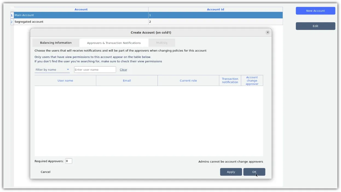Sort by User name column header
The width and height of the screenshot is (341, 192).
coord(65,81)
